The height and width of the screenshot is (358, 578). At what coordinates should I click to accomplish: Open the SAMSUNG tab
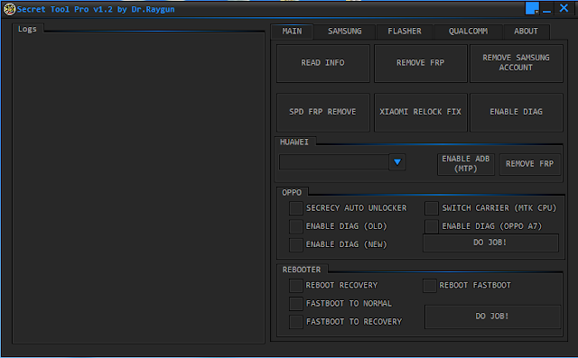[x=345, y=32]
